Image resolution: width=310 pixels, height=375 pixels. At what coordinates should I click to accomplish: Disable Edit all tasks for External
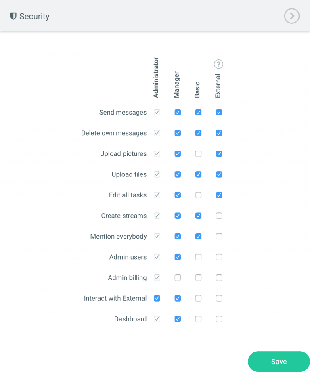point(219,195)
